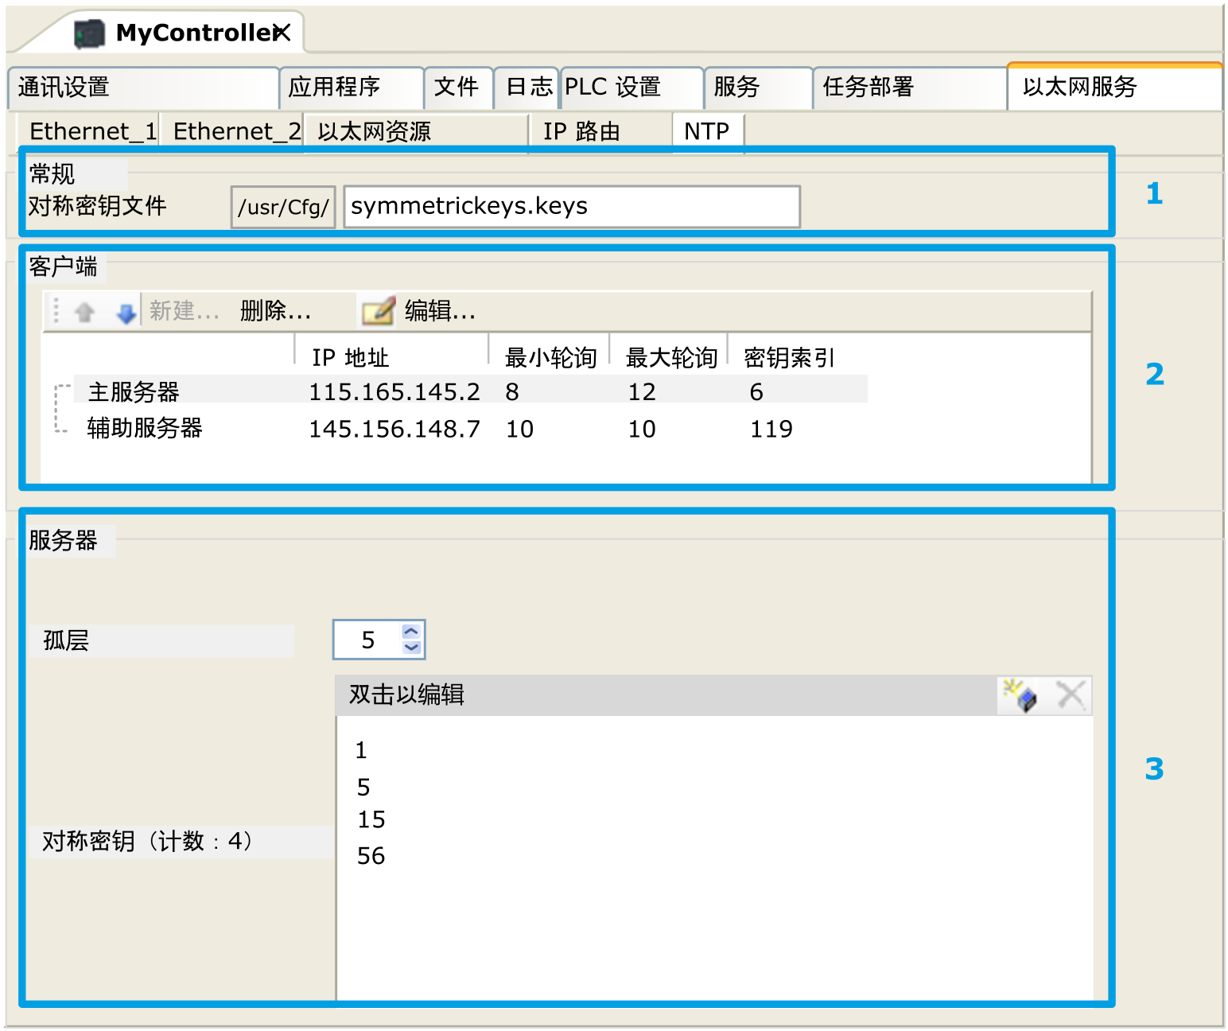Click the symmetrickeys.keys file name field
Image resolution: width=1228 pixels, height=1031 pixels.
(571, 207)
